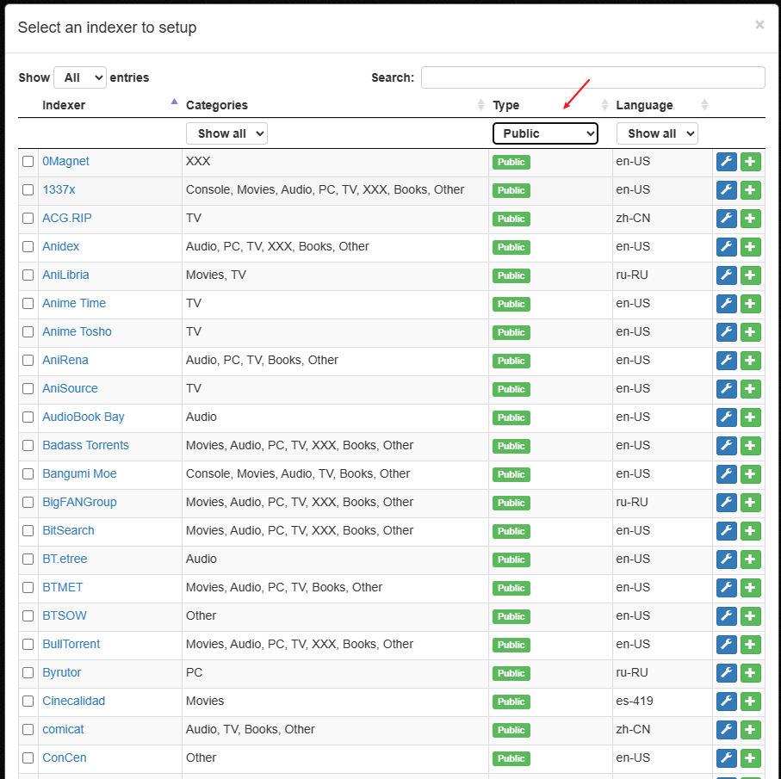Open the AniLibria link
This screenshot has height=779, width=781.
(65, 275)
